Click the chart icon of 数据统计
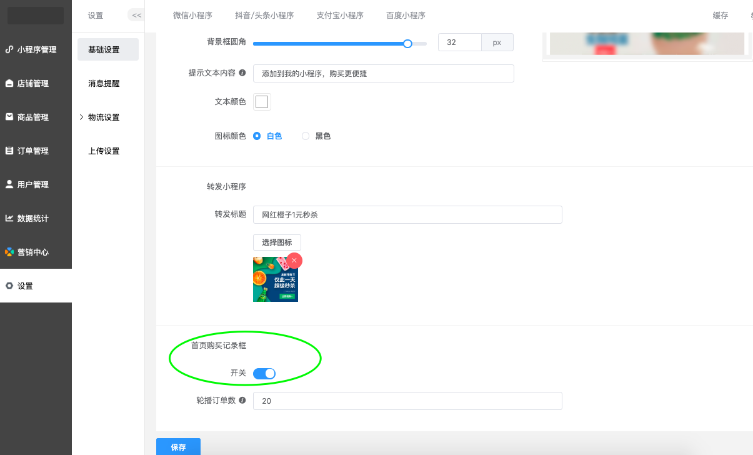753x455 pixels. 9,218
